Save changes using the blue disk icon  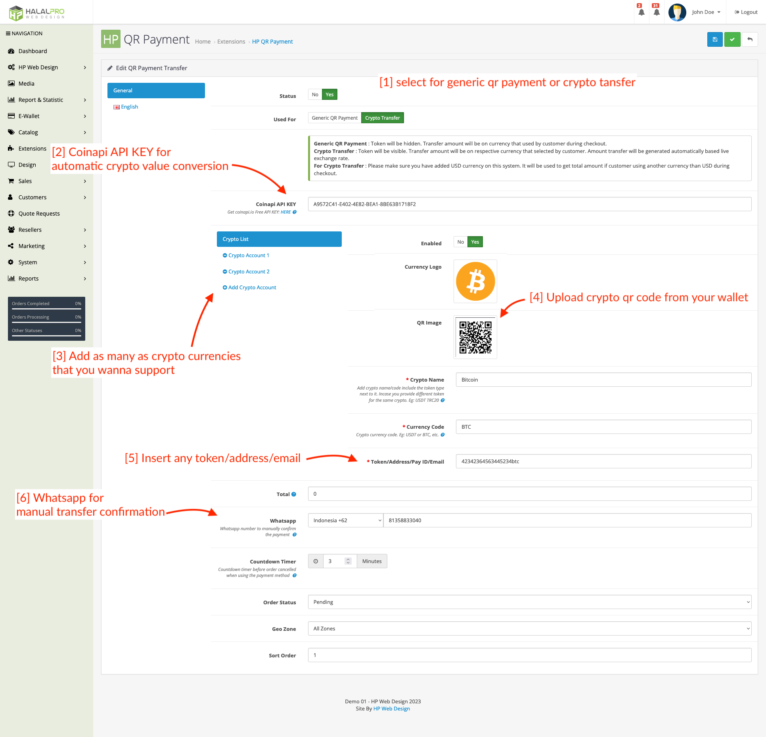pos(714,39)
